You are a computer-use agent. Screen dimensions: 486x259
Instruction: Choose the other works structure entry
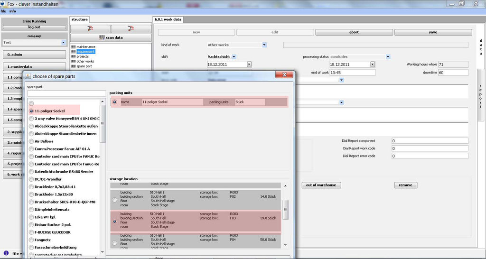[85, 61]
